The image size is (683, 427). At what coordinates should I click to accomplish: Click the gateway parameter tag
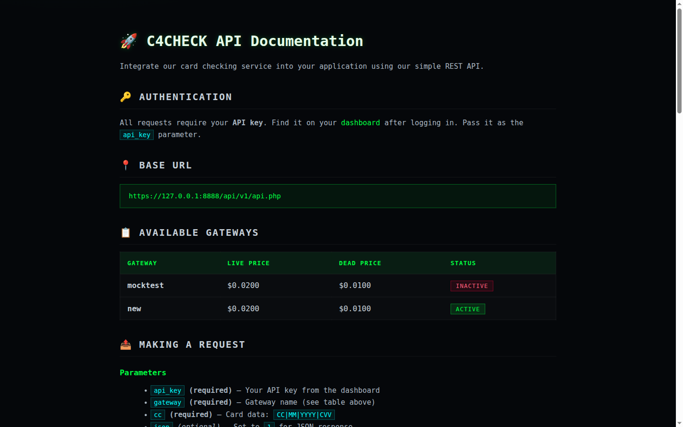167,402
